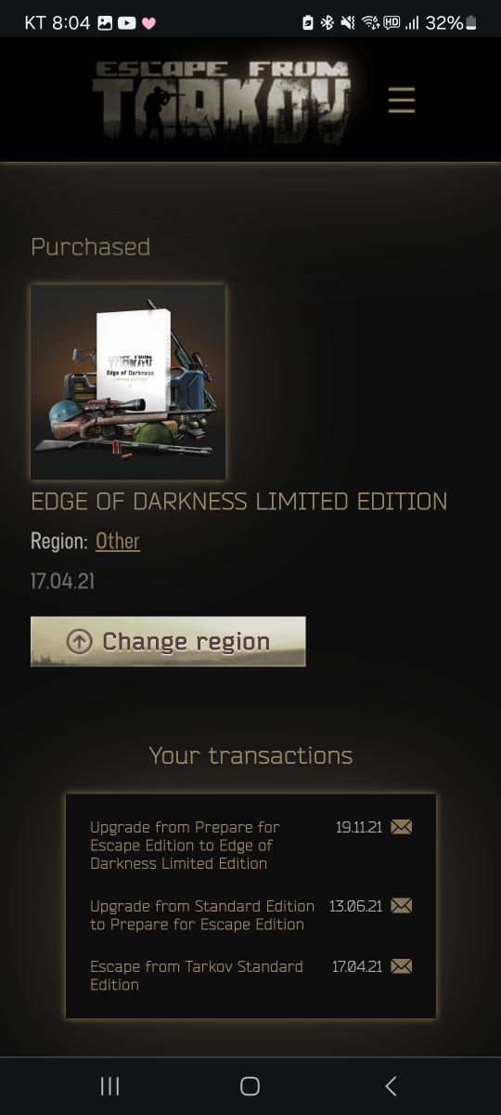Open envelope icon for 19.11.21 transaction
501x1115 pixels.
pos(401,827)
